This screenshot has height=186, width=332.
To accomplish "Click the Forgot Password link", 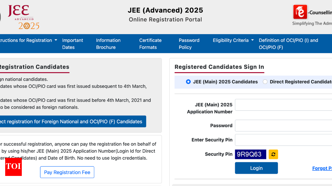I will (322, 168).
